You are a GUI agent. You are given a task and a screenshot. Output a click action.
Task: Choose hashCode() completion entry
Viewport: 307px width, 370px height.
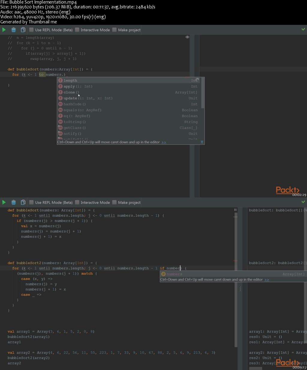(129, 104)
